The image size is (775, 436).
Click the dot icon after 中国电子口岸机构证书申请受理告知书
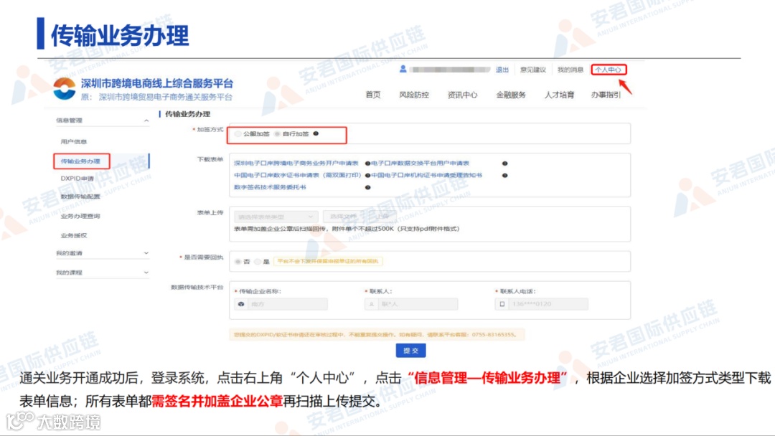click(504, 175)
